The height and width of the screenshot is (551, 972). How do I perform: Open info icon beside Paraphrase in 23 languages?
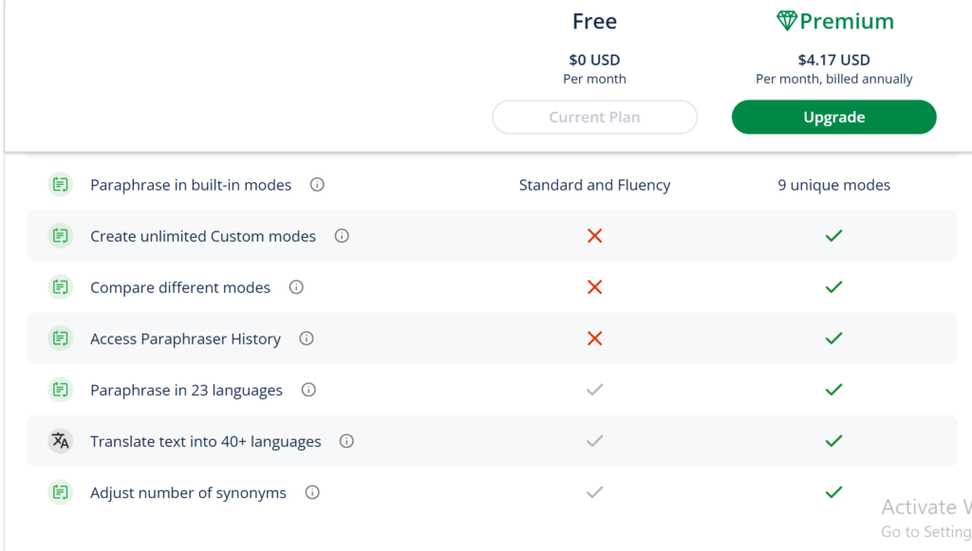[308, 390]
